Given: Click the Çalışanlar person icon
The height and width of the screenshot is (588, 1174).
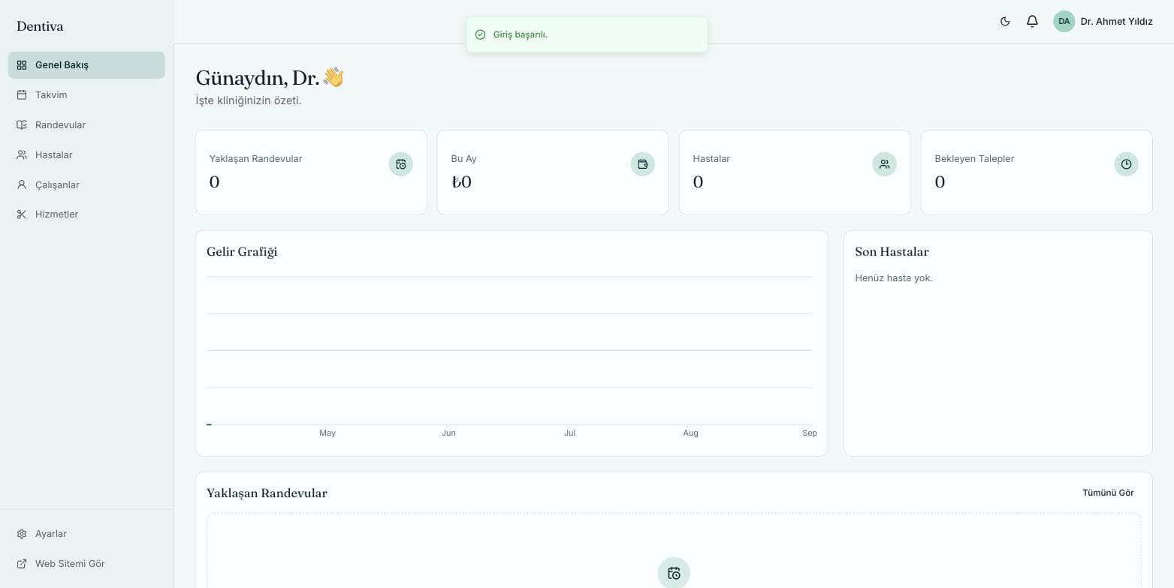Looking at the screenshot, I should [x=22, y=185].
